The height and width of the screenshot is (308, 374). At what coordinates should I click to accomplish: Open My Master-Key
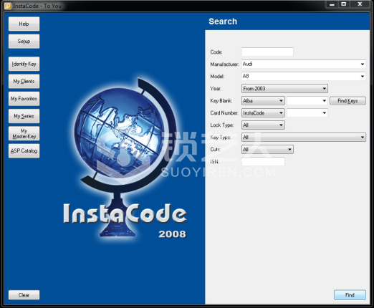[x=24, y=133]
